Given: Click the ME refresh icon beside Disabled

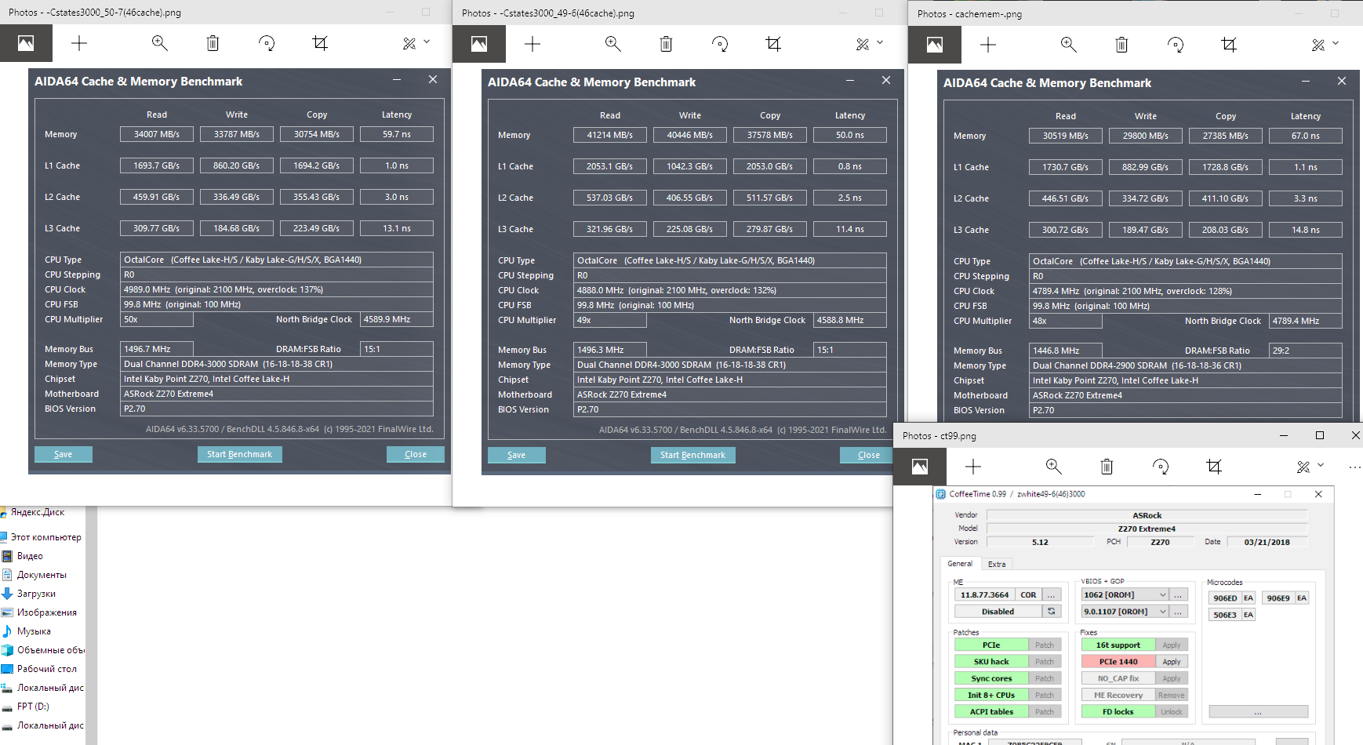Looking at the screenshot, I should point(1052,612).
